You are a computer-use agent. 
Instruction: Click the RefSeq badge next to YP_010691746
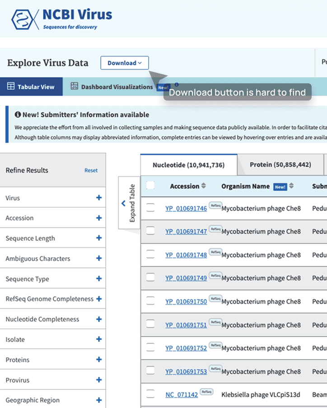pos(215,206)
